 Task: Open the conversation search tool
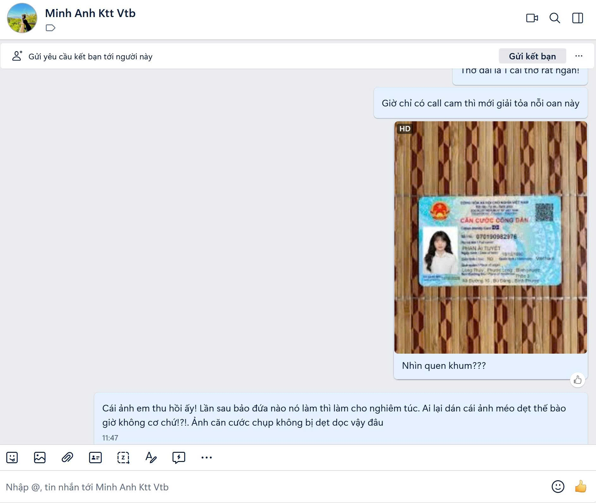(x=555, y=18)
